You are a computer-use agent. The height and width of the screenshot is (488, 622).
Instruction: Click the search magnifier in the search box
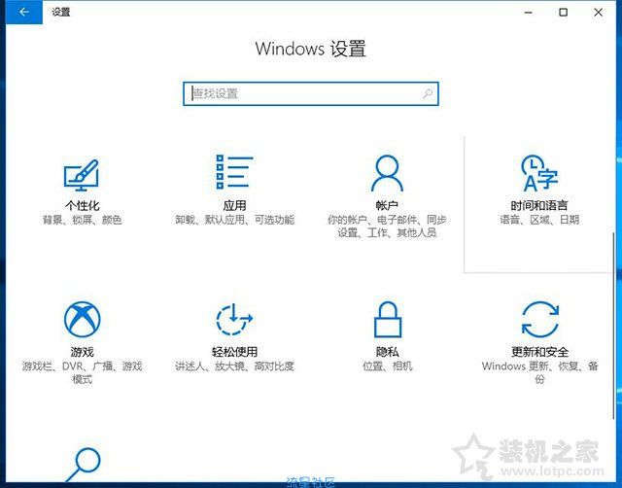pos(428,93)
